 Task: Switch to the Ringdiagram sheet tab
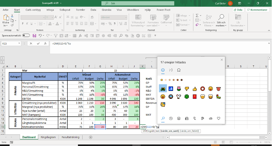pos(48,137)
